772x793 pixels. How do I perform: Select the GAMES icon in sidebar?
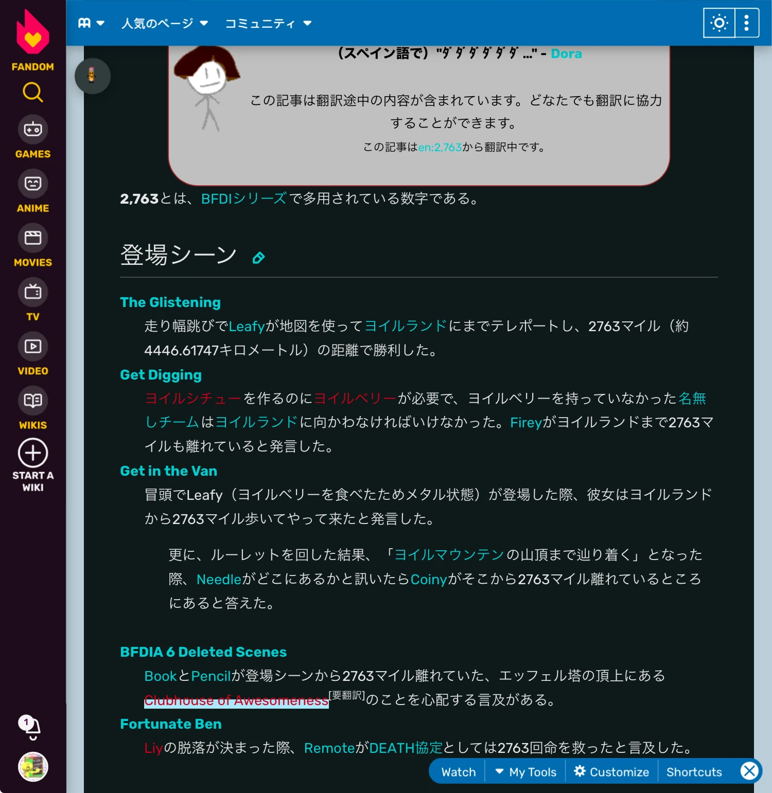(32, 130)
